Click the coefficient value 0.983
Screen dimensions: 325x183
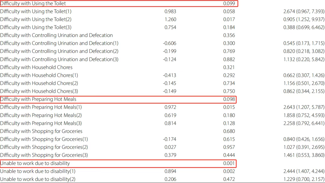170,11
